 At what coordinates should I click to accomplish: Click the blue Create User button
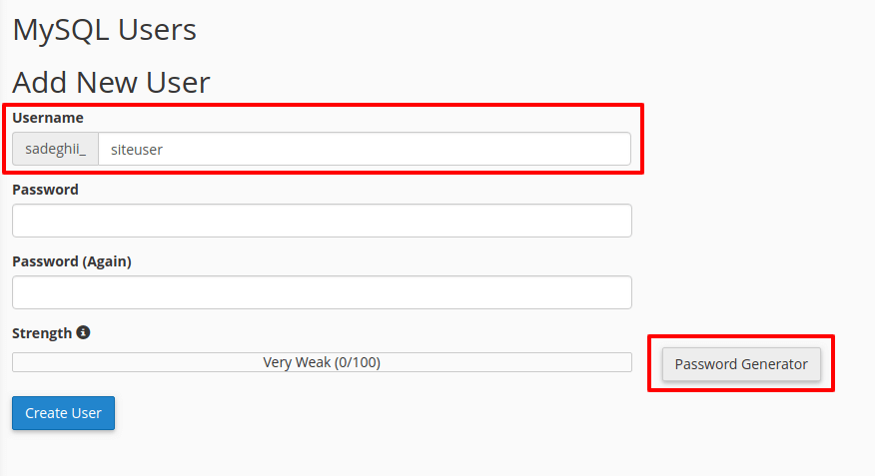coord(63,413)
